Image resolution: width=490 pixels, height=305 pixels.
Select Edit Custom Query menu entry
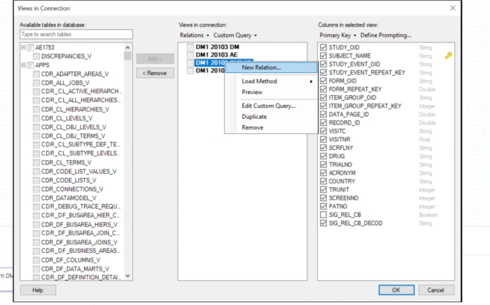pyautogui.click(x=268, y=106)
